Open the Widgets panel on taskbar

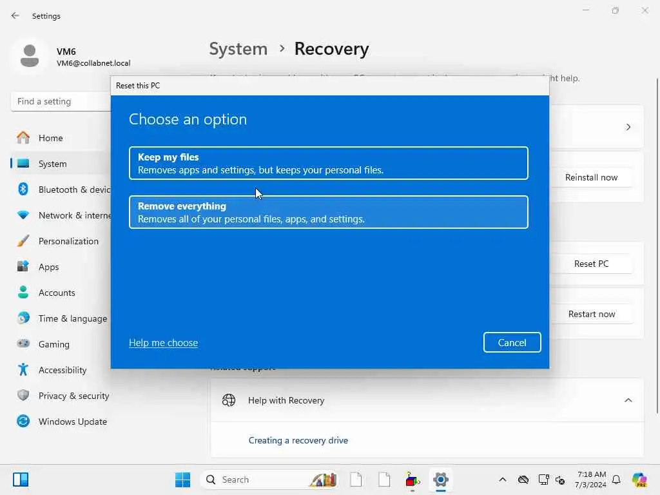[x=20, y=480]
